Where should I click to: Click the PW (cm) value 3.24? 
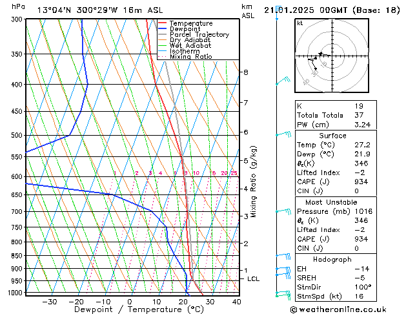(x=363, y=124)
